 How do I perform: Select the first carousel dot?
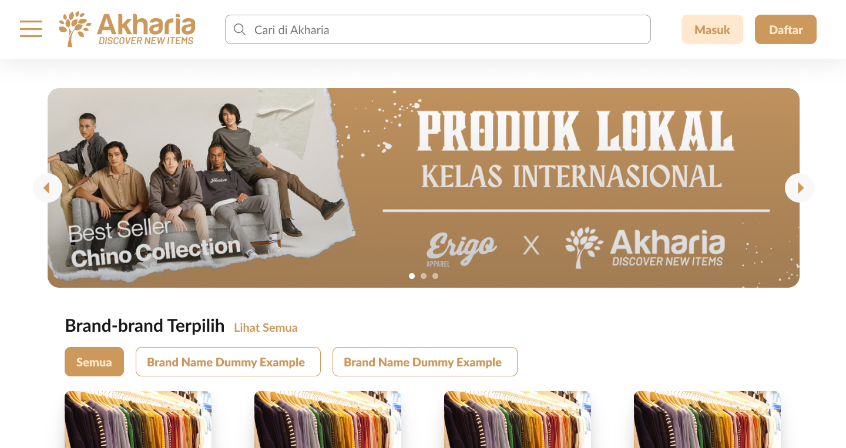tap(412, 276)
